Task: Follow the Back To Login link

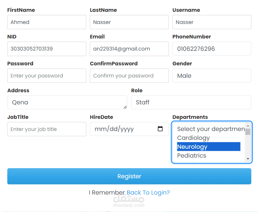Action: [x=148, y=192]
